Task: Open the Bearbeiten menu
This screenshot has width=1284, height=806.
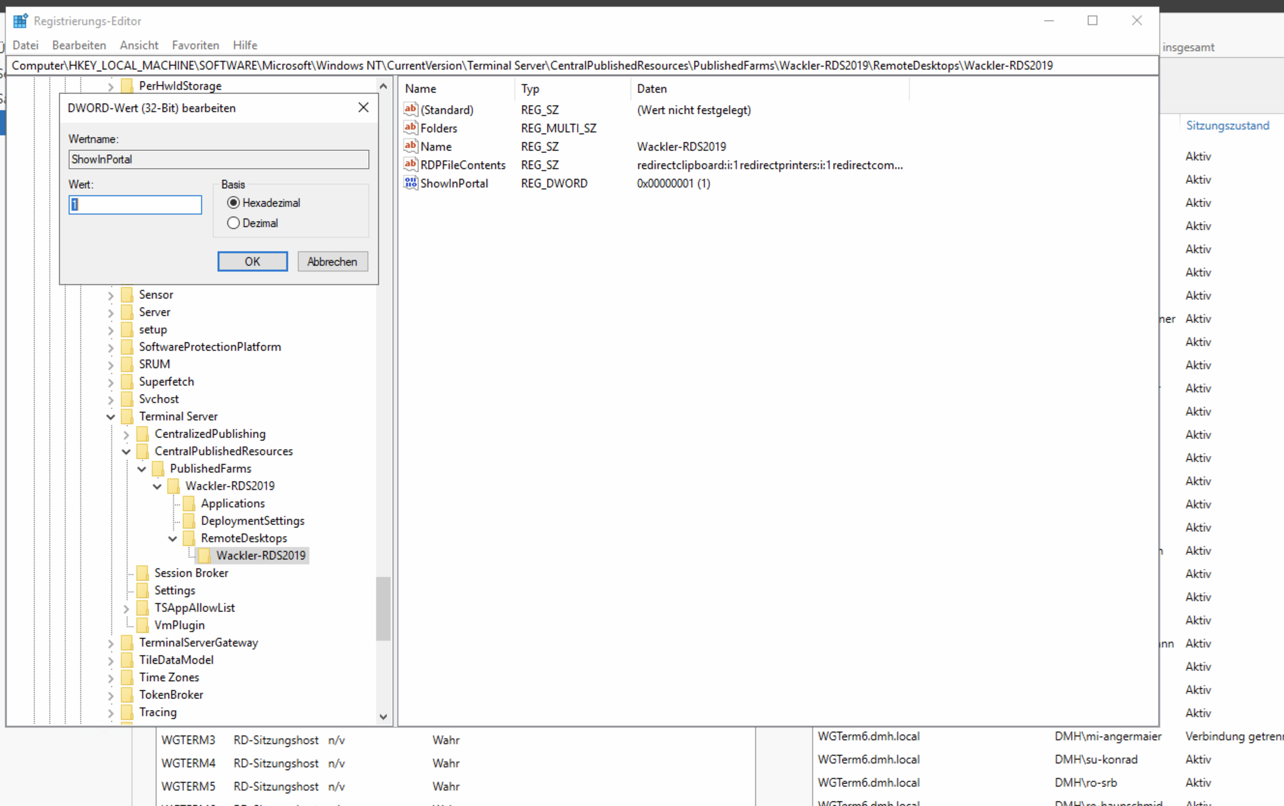Action: coord(79,45)
